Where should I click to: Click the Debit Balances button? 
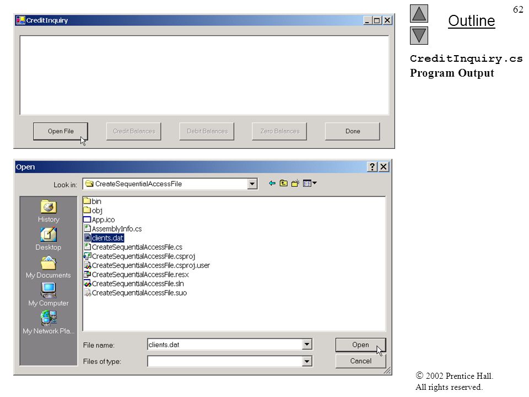[207, 131]
